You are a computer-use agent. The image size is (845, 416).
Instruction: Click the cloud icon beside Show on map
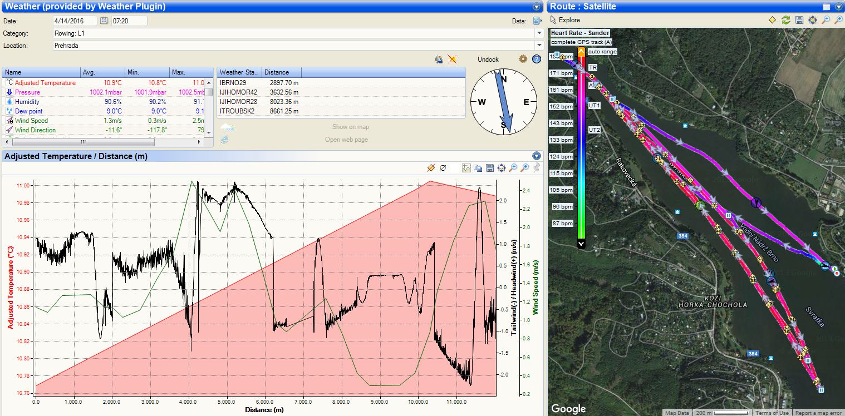pyautogui.click(x=227, y=127)
